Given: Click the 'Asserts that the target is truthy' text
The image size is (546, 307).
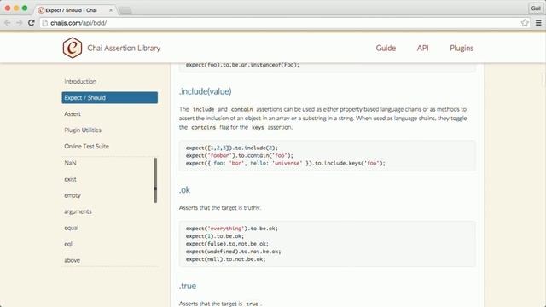Looking at the screenshot, I should point(220,208).
